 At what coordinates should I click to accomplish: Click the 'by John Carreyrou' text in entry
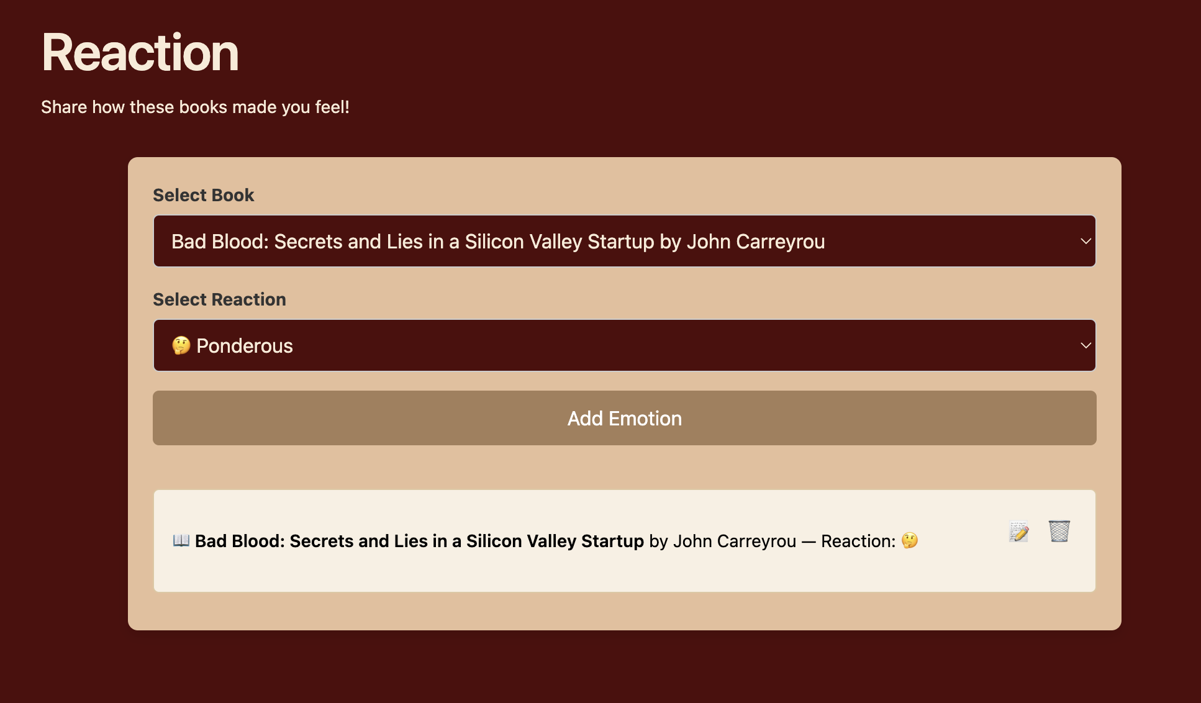723,541
